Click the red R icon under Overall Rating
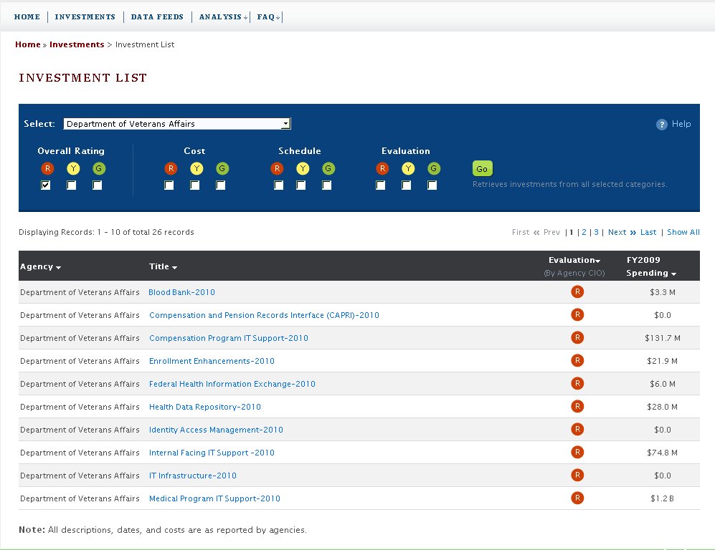The width and height of the screenshot is (715, 550). [47, 169]
